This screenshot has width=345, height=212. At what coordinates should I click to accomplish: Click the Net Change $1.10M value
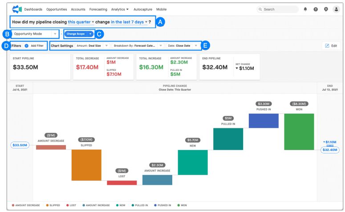click(245, 68)
